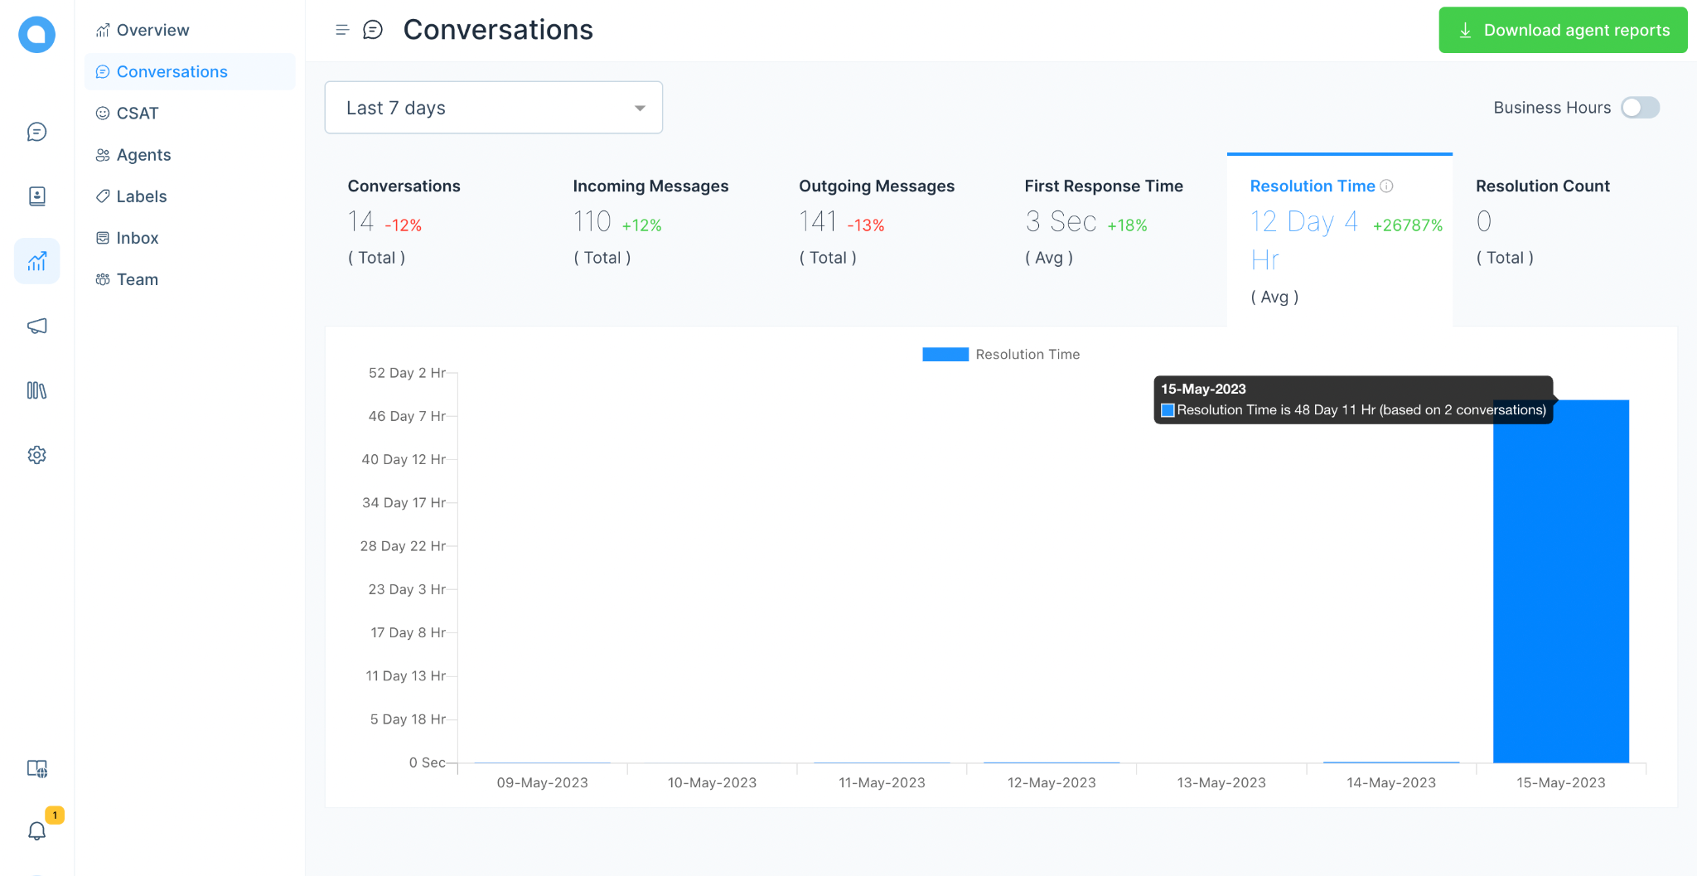The height and width of the screenshot is (876, 1697).
Task: Open the CSAT report
Action: 190,114
